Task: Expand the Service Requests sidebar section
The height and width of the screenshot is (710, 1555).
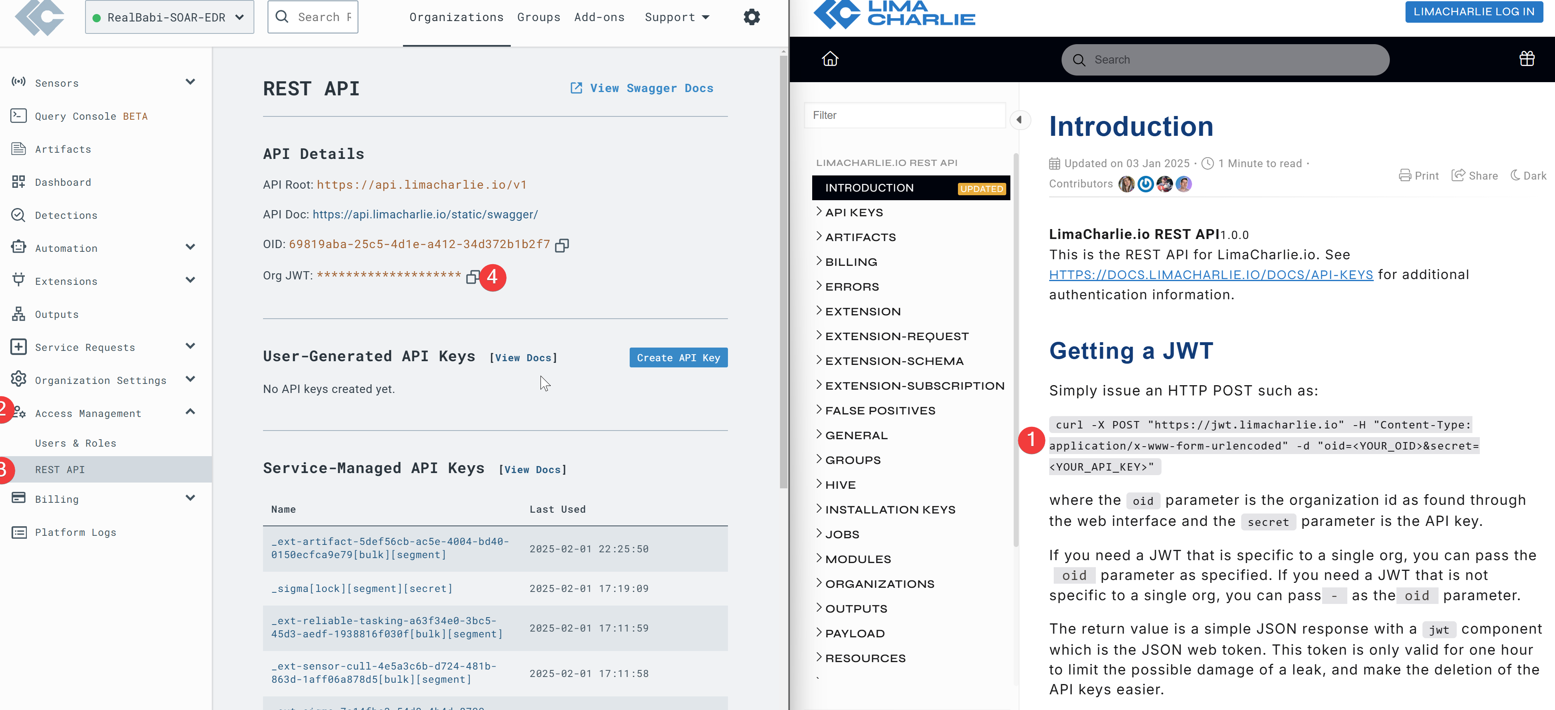Action: pos(190,346)
